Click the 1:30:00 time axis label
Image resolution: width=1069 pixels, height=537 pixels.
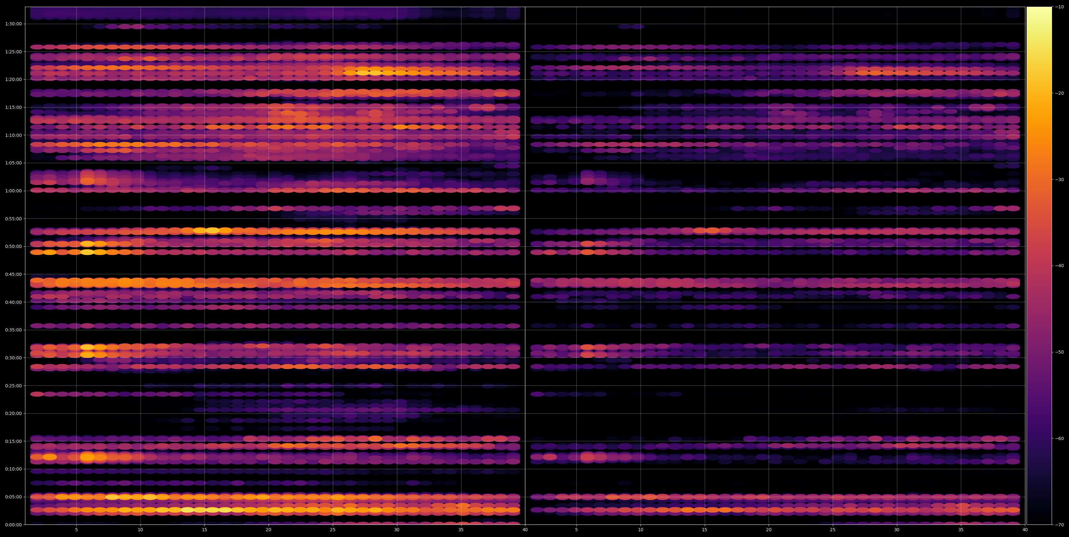click(x=13, y=24)
